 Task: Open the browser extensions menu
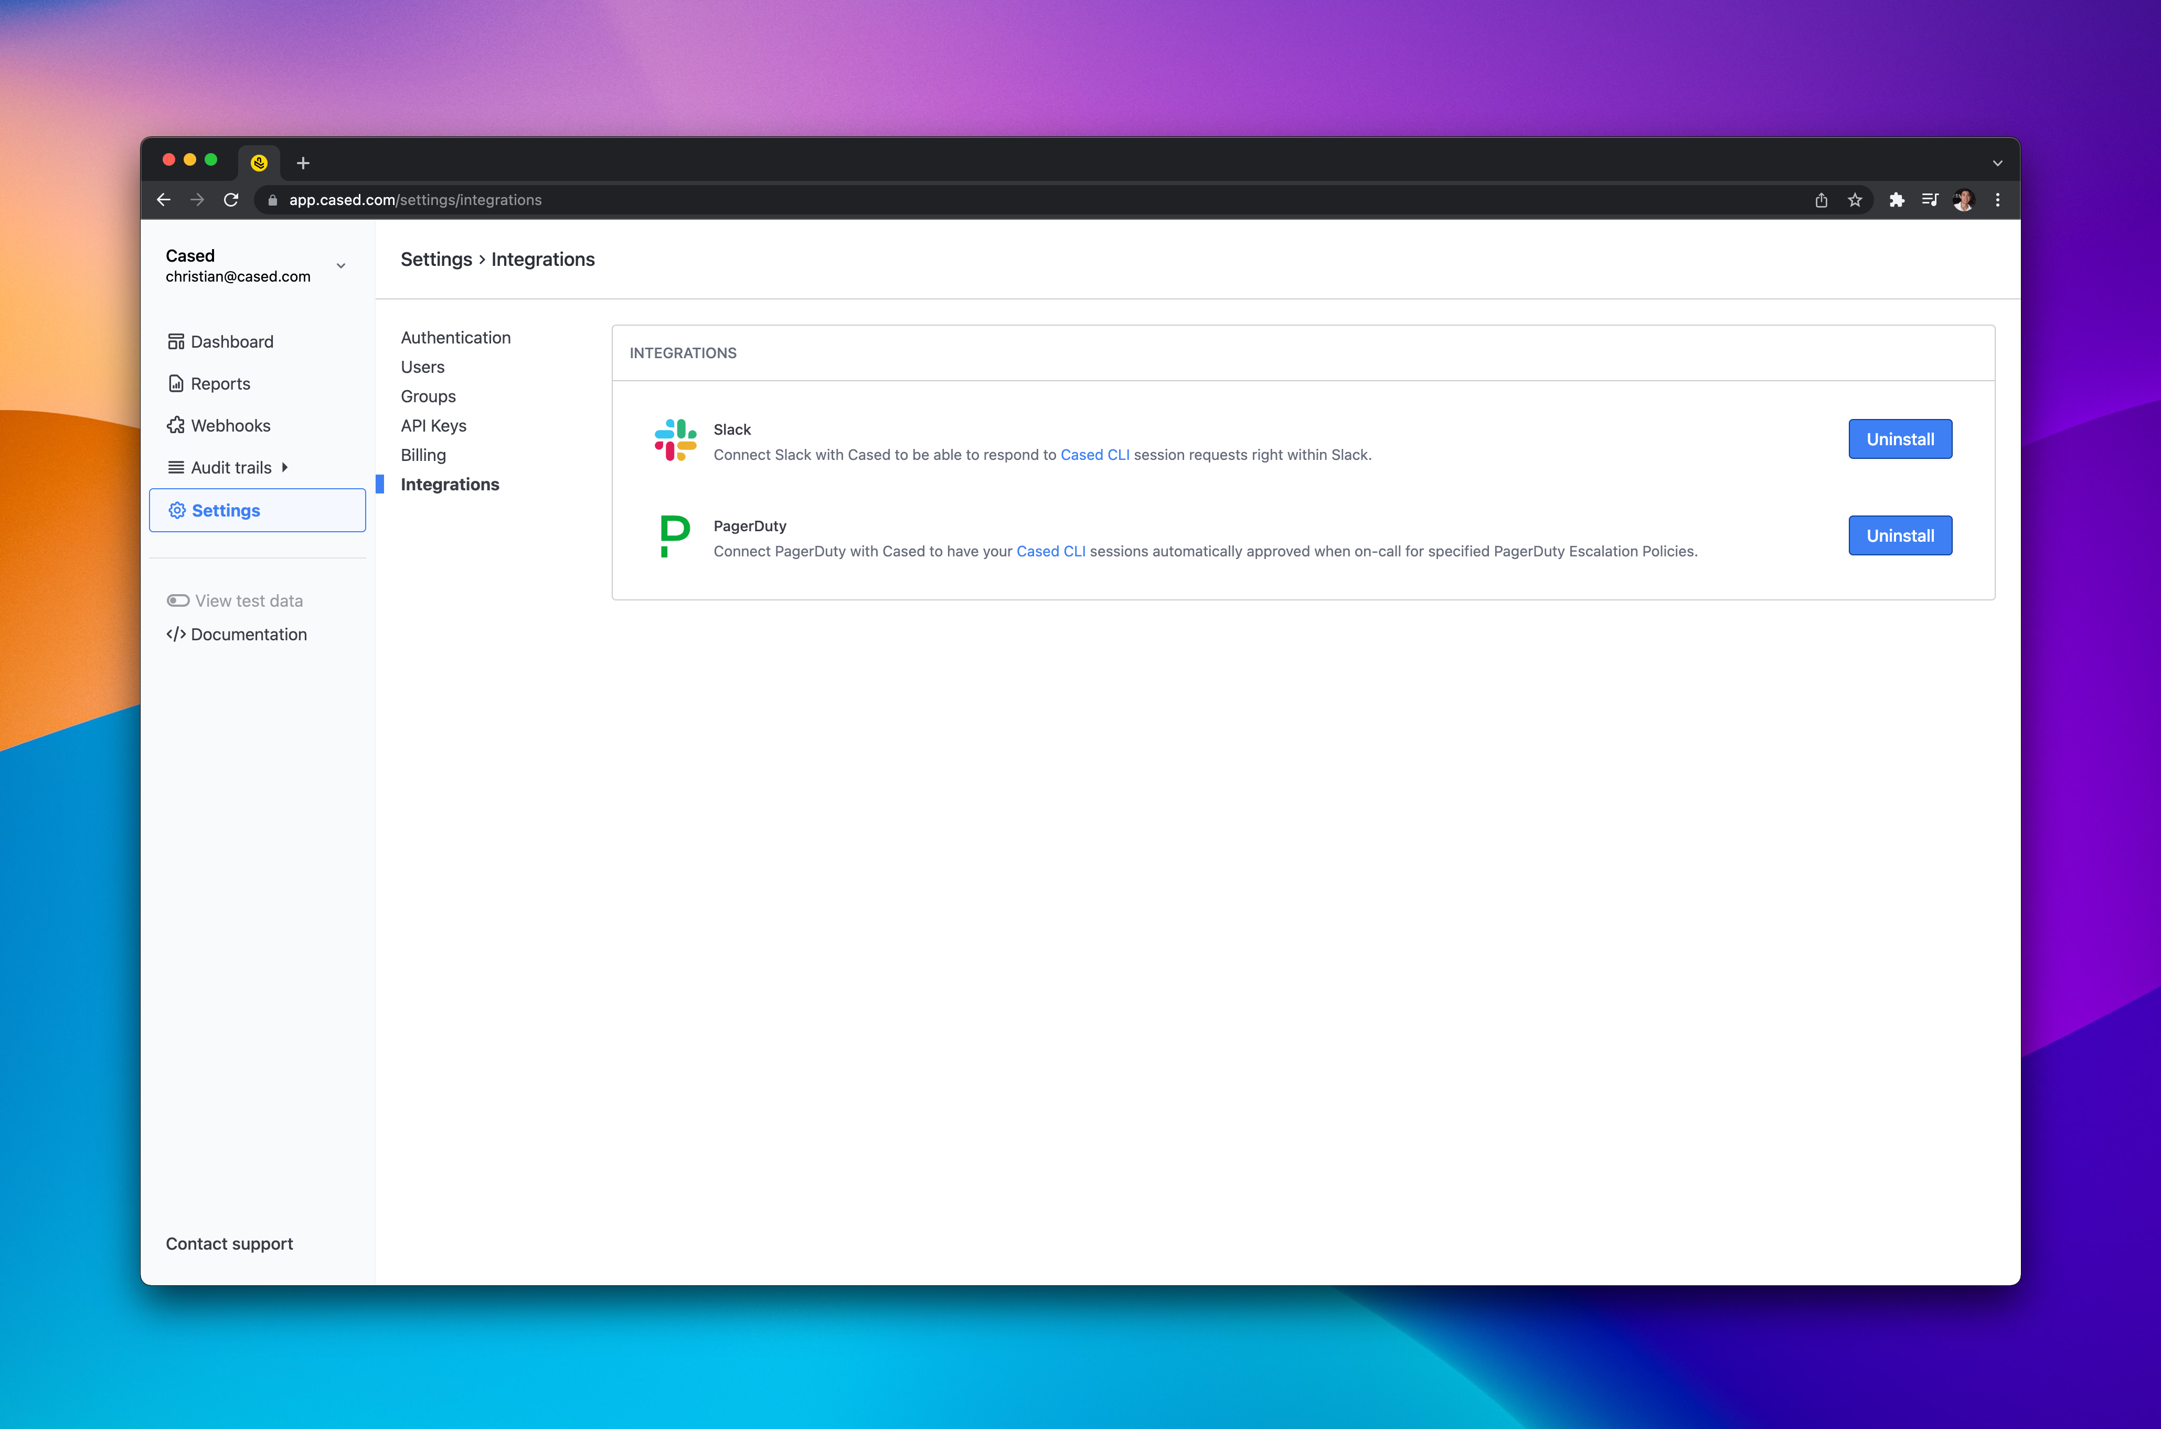click(x=1897, y=200)
